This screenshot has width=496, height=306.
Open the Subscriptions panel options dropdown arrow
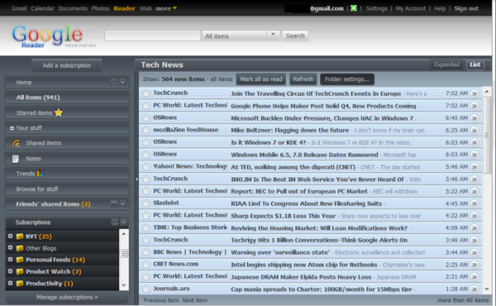(124, 222)
